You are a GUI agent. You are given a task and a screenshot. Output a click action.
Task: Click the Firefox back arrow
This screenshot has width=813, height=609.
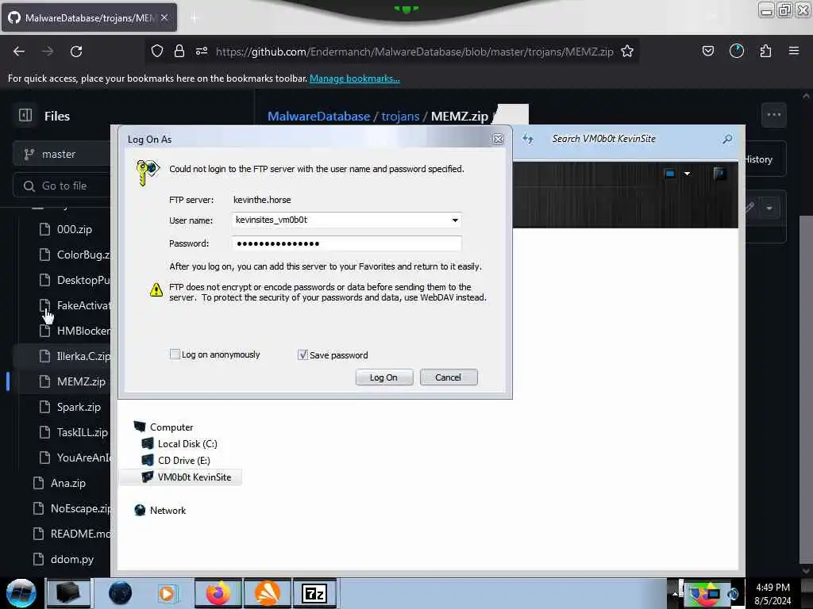click(x=19, y=52)
